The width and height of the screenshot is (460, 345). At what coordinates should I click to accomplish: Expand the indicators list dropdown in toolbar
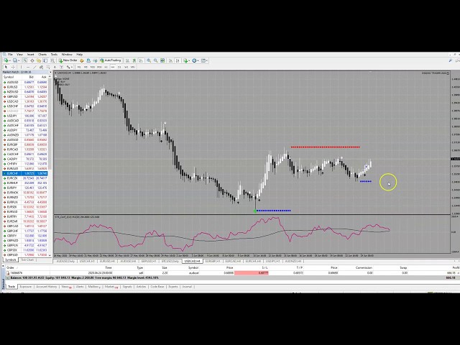[x=189, y=60]
